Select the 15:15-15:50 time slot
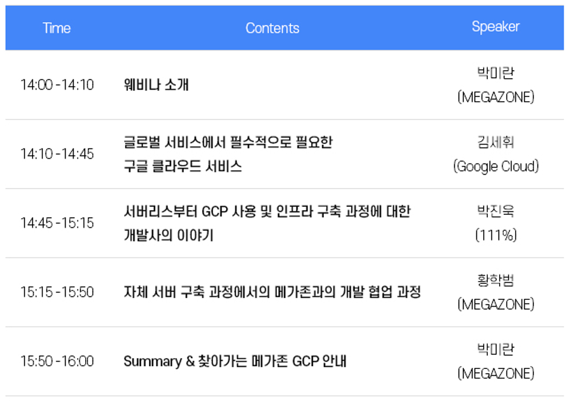The width and height of the screenshot is (570, 401). 57,292
